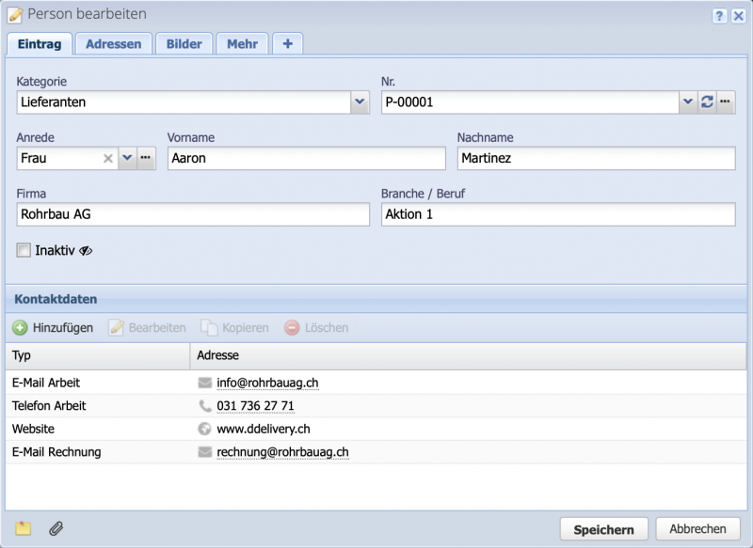Click the Speichern button
Image resolution: width=753 pixels, height=548 pixels.
(601, 528)
